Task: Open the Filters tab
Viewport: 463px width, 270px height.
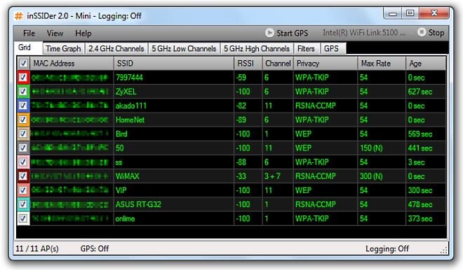Action: click(x=306, y=48)
